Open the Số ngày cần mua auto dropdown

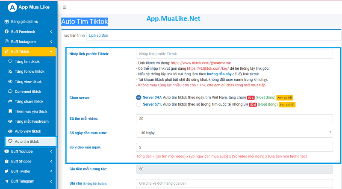234,133
